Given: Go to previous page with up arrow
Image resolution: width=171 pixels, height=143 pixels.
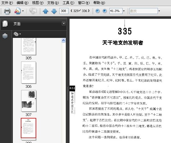Looking at the screenshot, I should coord(46,11).
